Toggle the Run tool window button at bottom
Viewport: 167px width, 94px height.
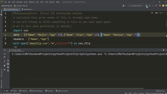pyautogui.click(x=6, y=91)
